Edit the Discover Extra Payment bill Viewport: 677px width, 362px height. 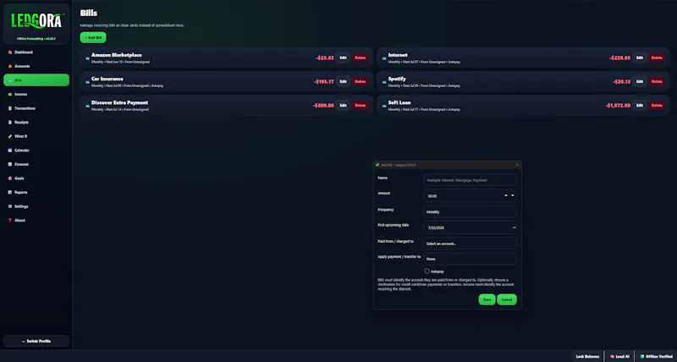point(343,105)
